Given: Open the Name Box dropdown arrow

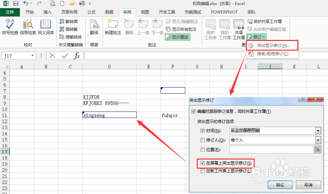Looking at the screenshot, I should pos(32,55).
